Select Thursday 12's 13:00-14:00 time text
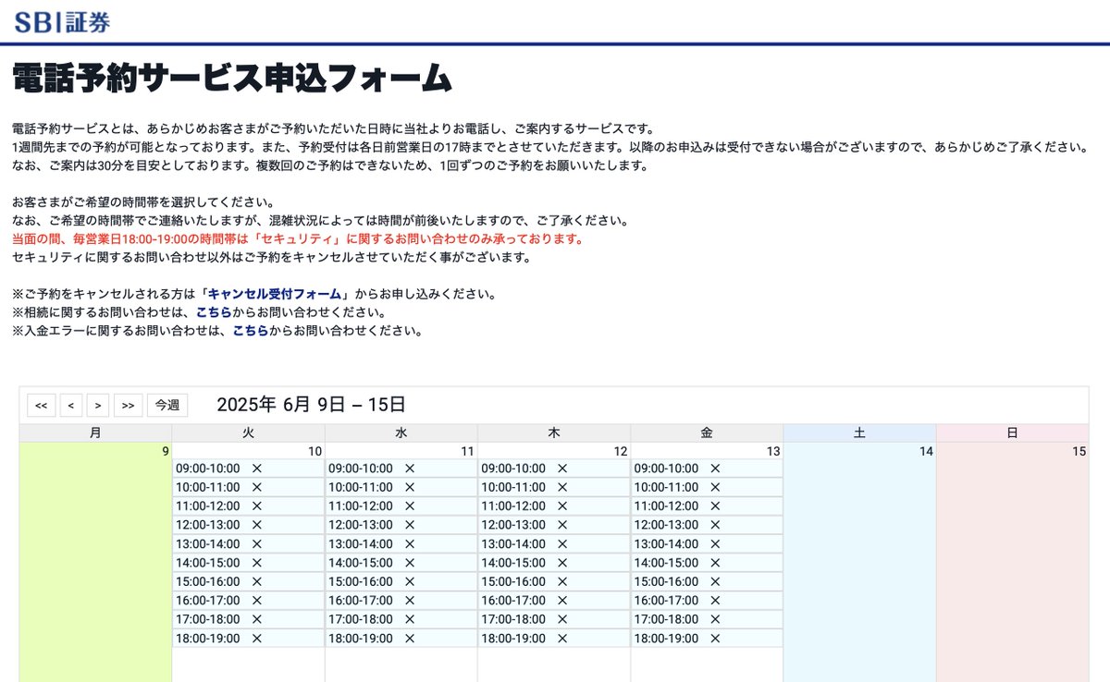This screenshot has height=682, width=1110. coord(513,544)
